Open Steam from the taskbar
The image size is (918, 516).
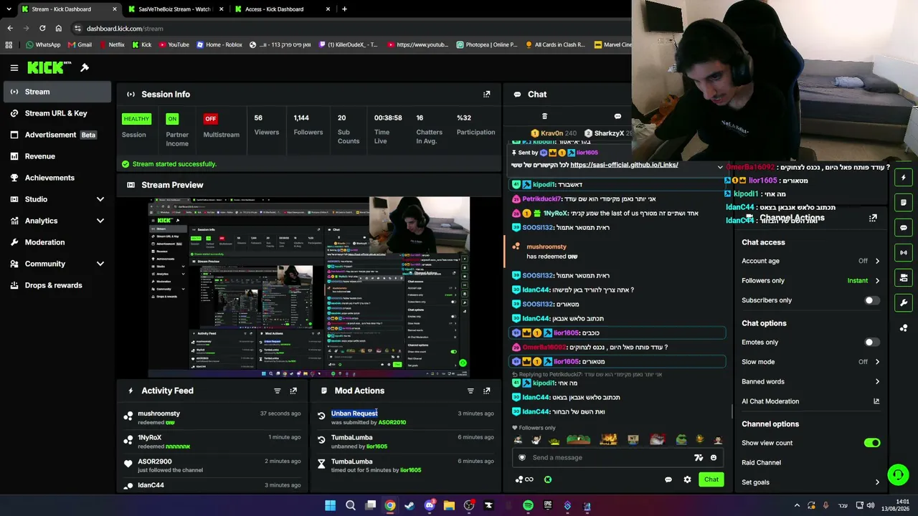click(410, 506)
